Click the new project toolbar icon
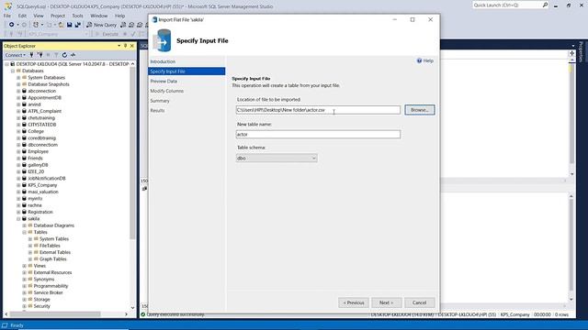 [x=36, y=25]
